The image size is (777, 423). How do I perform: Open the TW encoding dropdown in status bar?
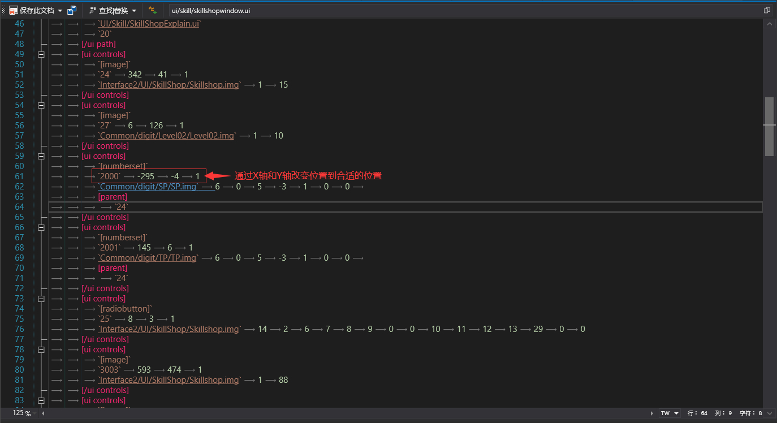click(x=676, y=413)
